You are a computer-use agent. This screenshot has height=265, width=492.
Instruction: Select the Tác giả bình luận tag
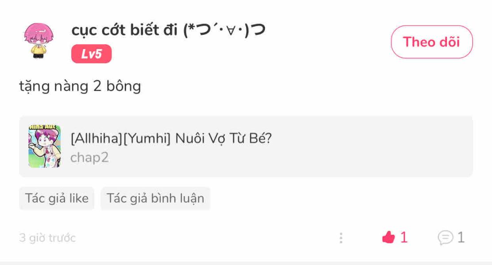155,198
